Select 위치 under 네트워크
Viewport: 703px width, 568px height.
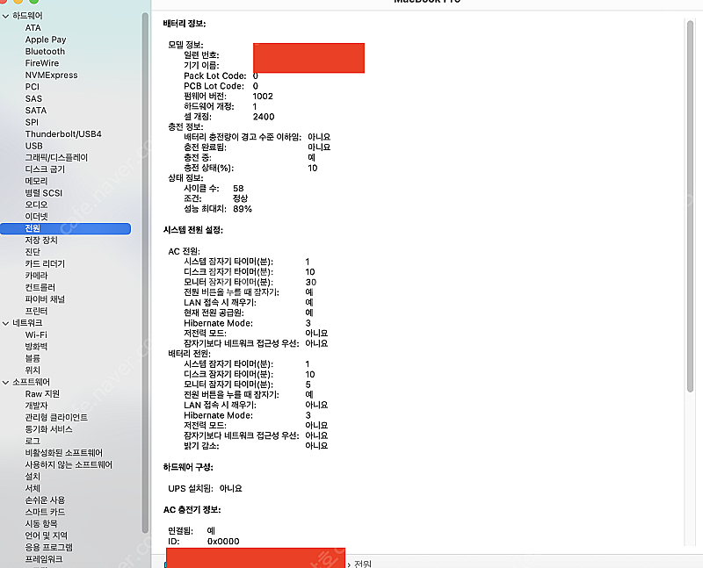[33, 370]
